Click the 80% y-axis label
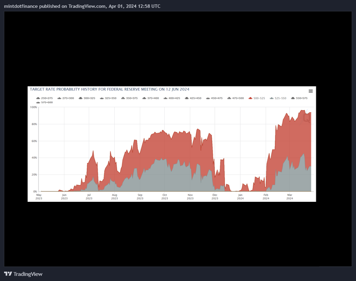 click(x=34, y=124)
